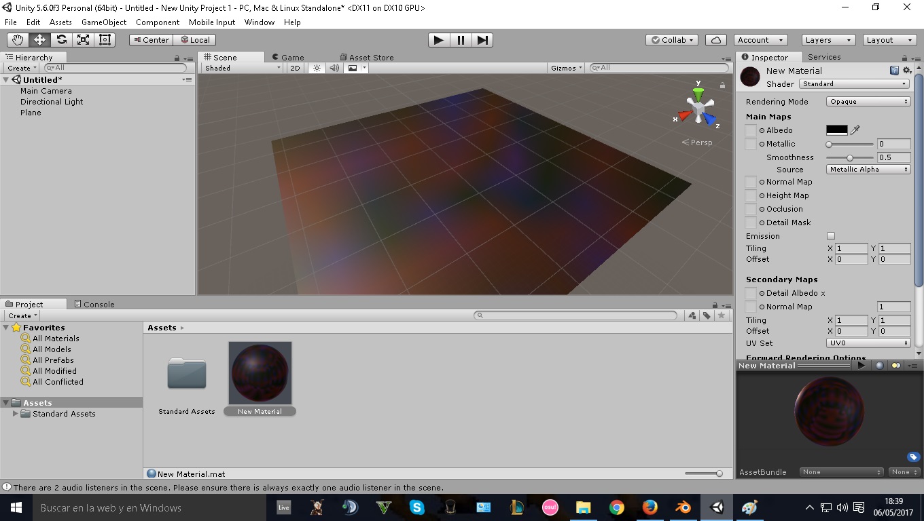Click the Local handle rotation button
This screenshot has height=521, width=924.
point(195,40)
